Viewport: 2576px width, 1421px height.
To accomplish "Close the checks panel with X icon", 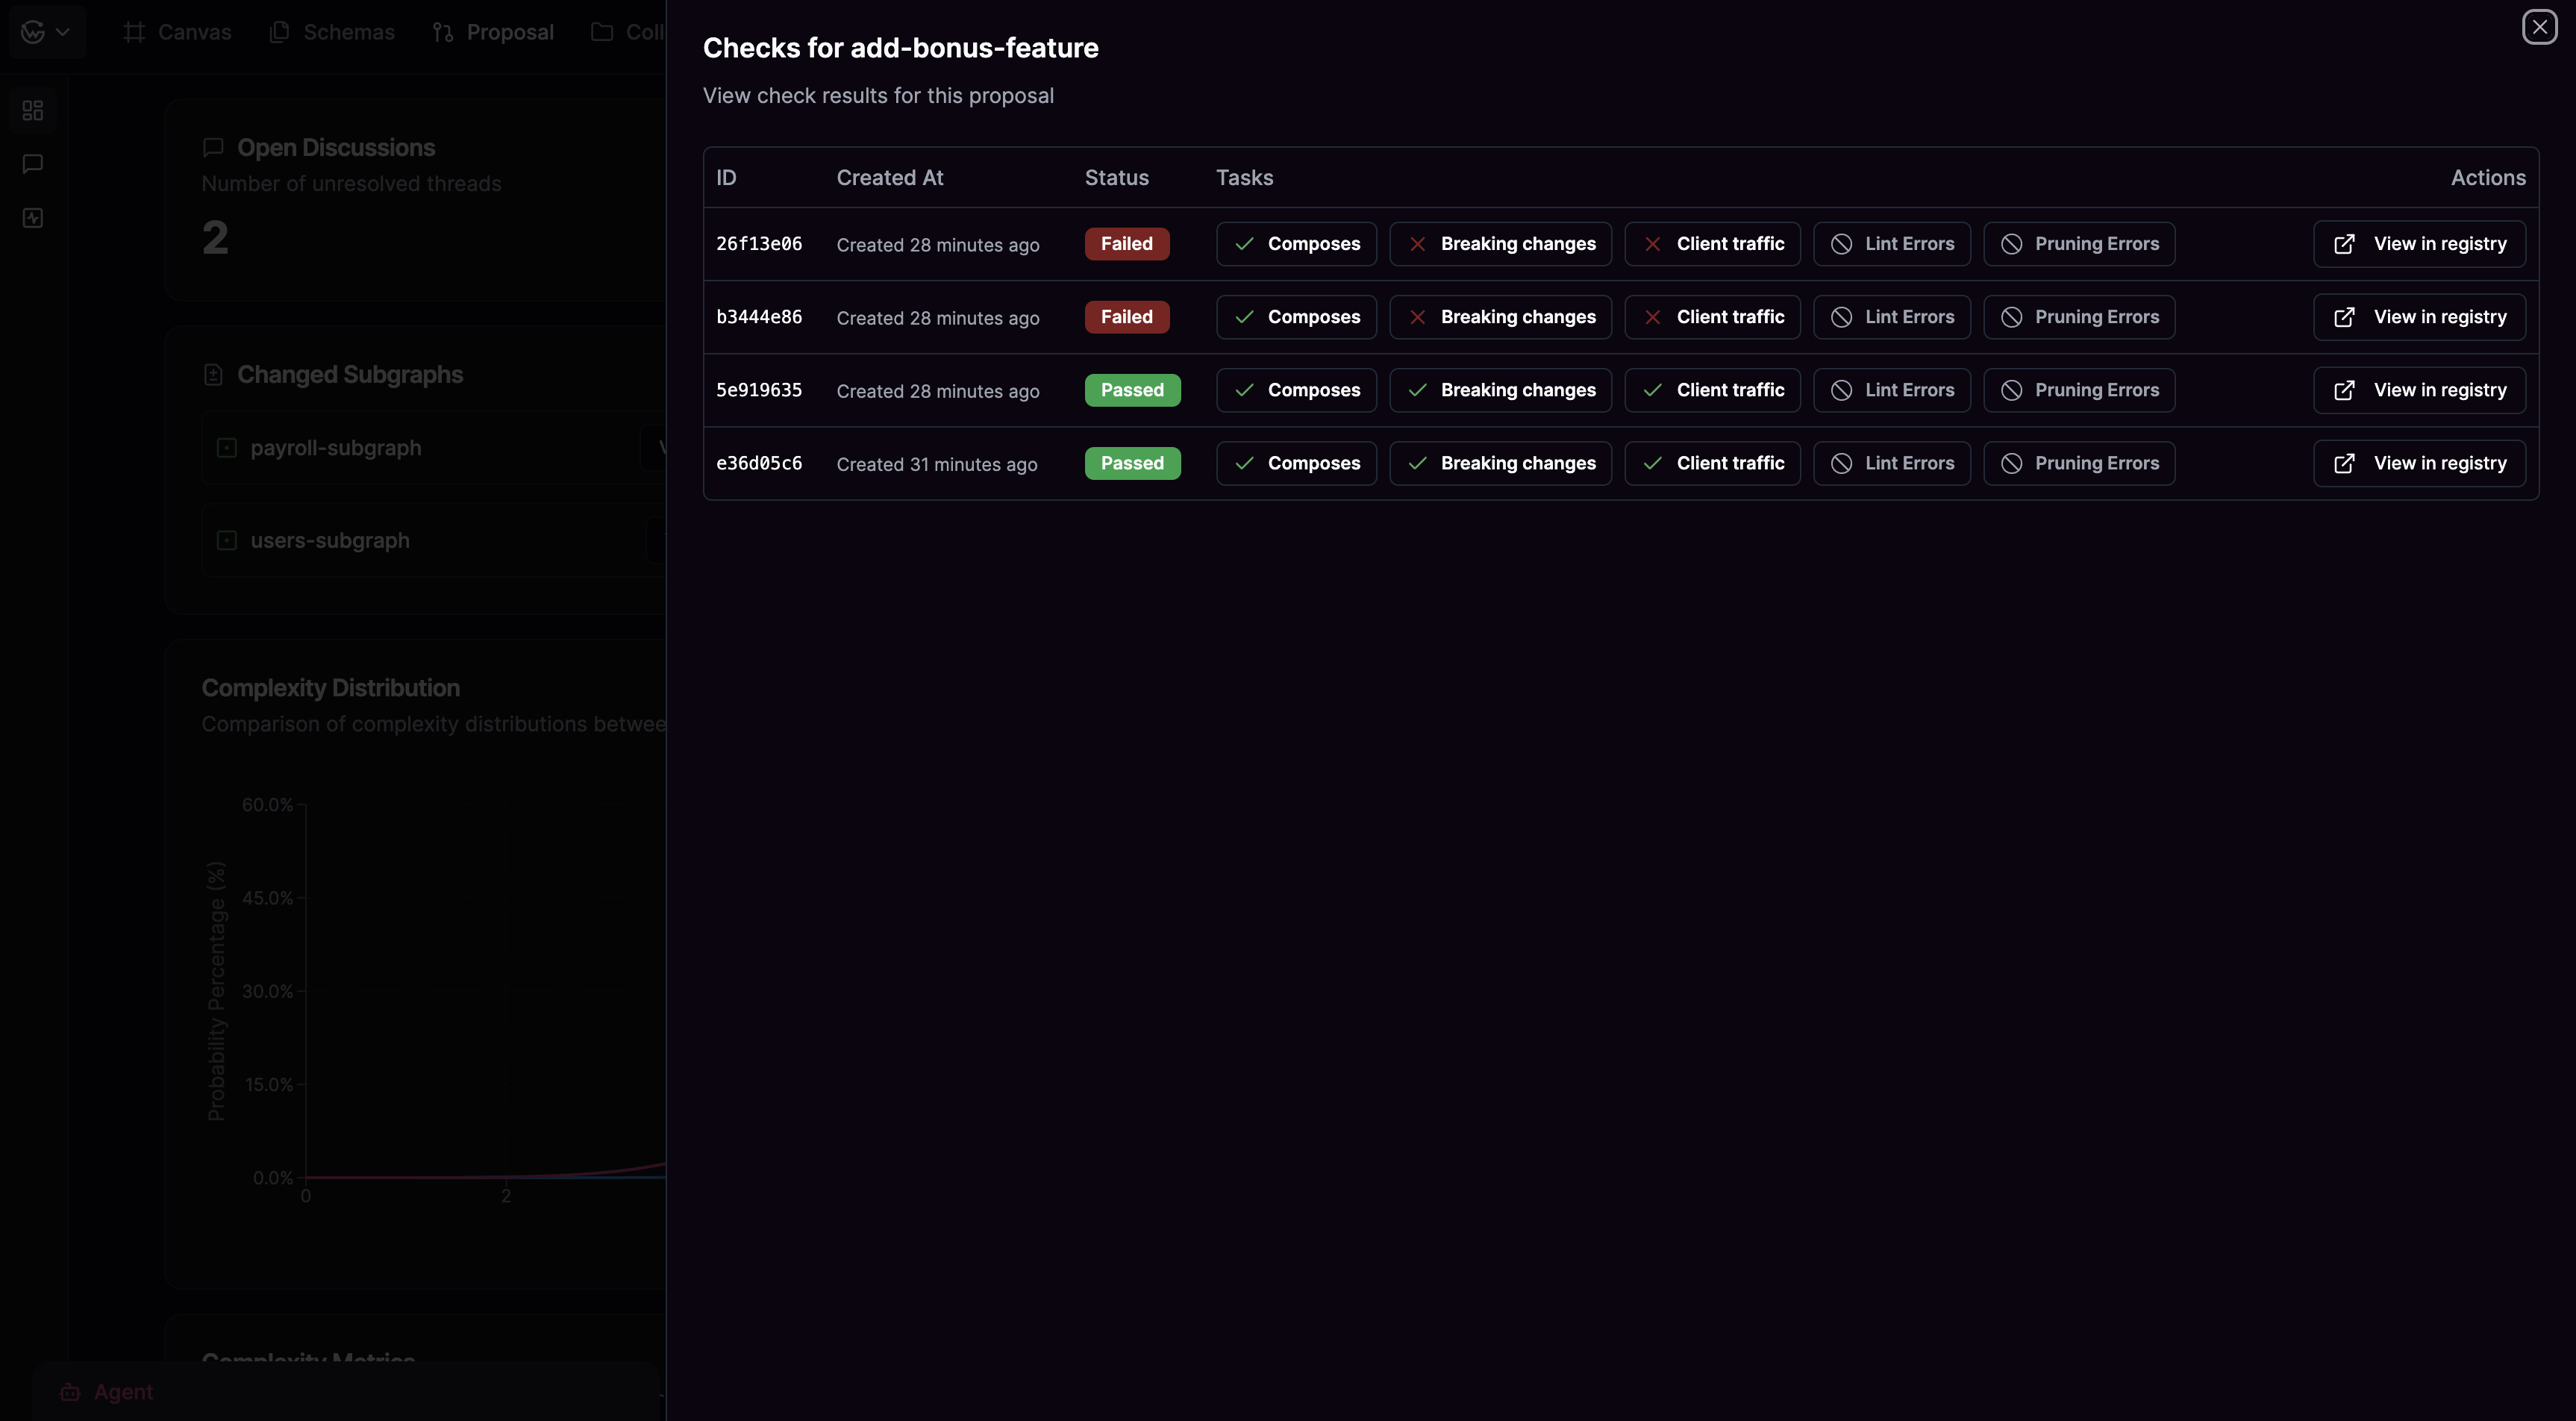I will 2539,27.
